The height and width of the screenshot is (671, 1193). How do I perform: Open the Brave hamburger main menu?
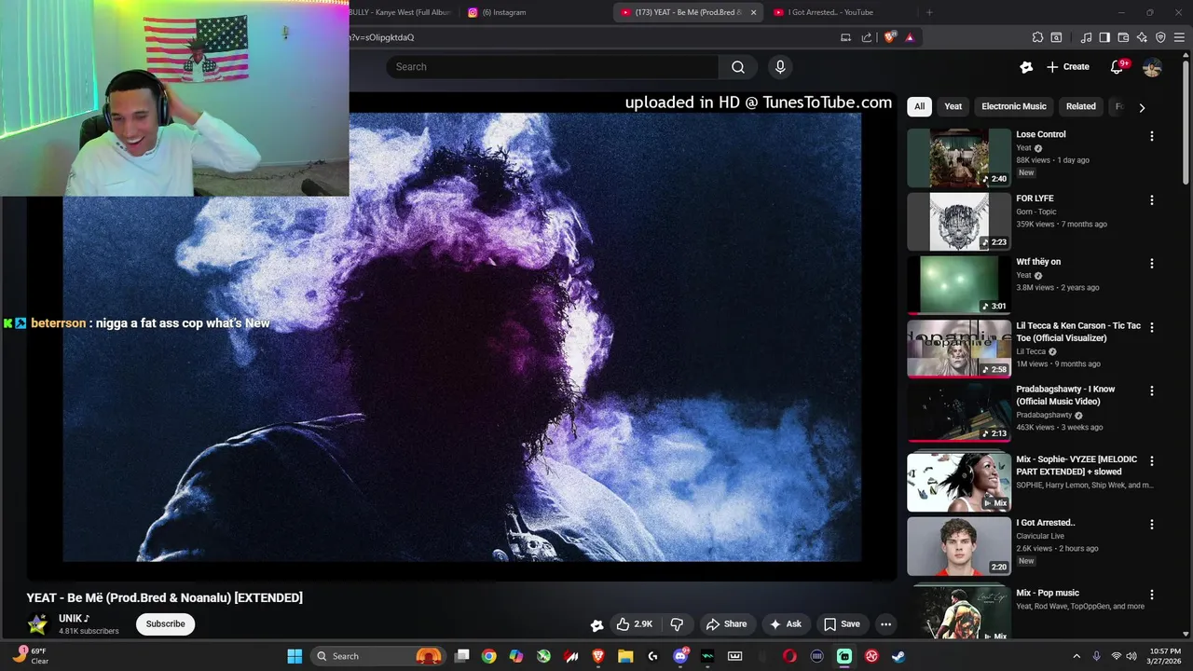[x=1179, y=37]
